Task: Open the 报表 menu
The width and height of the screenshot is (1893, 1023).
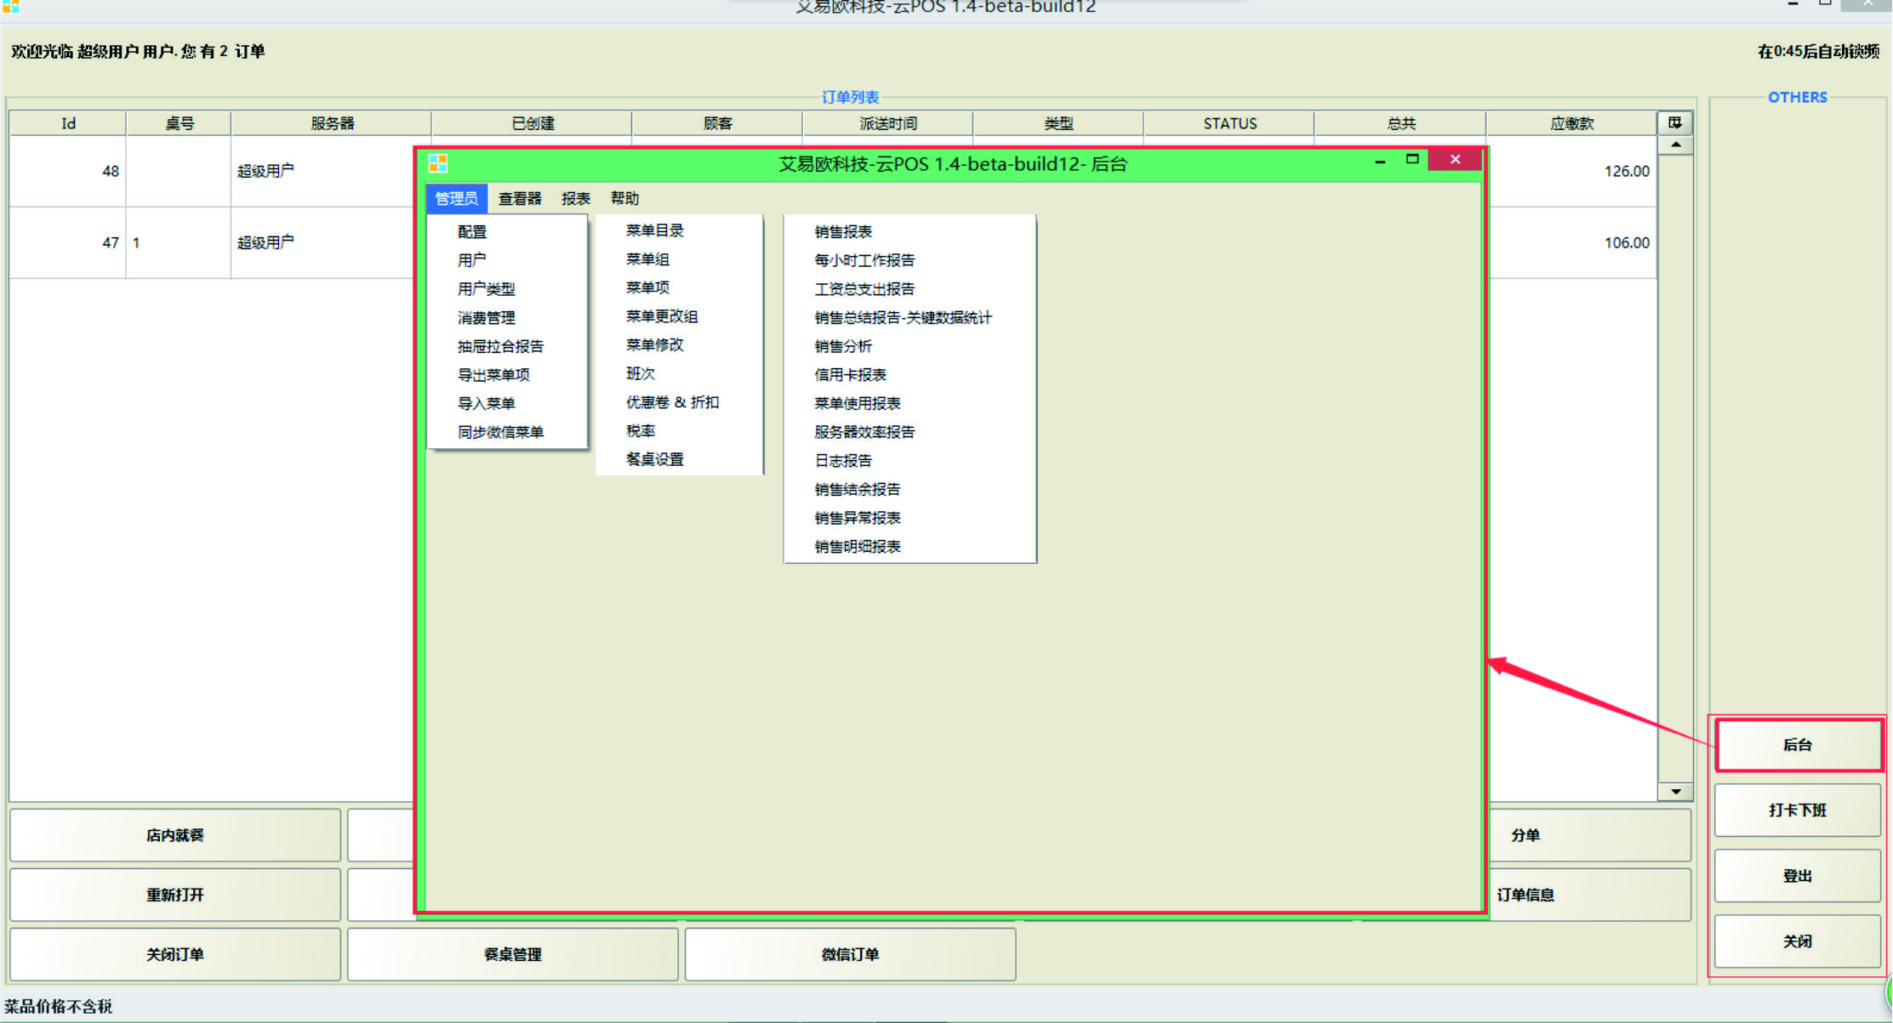Action: (x=576, y=198)
